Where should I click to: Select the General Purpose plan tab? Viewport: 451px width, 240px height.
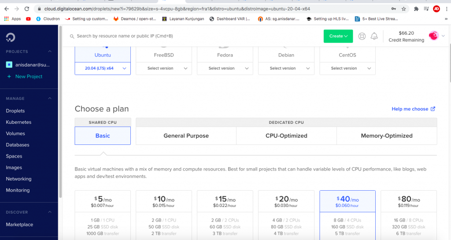pos(186,136)
